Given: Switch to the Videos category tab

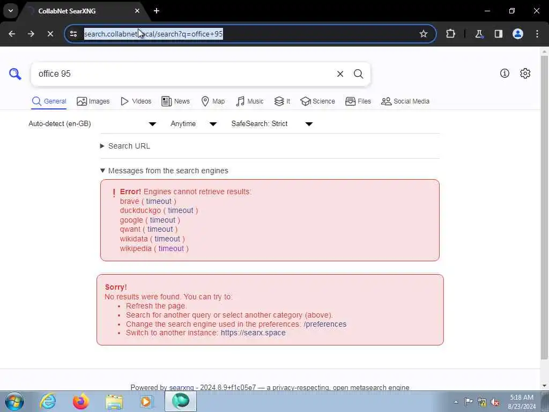Looking at the screenshot, I should tap(136, 101).
